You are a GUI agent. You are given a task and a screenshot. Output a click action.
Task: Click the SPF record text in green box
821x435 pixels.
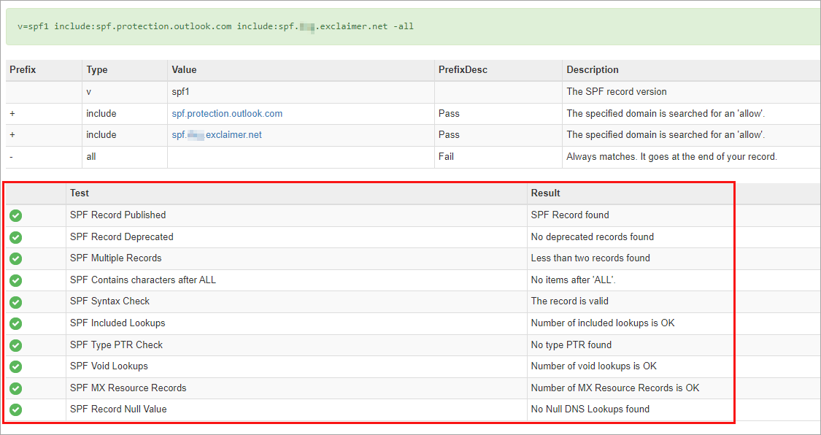click(x=215, y=26)
